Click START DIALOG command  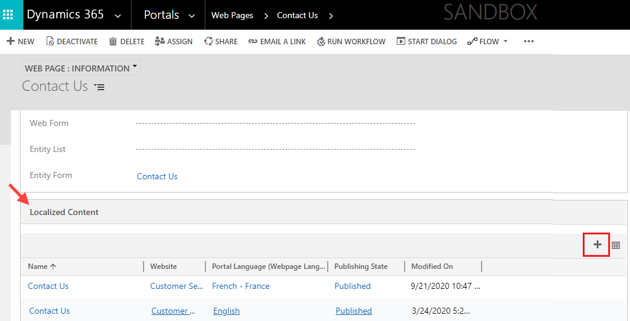(x=426, y=41)
